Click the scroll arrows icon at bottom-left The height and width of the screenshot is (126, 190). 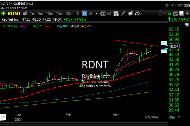[x=3, y=117]
